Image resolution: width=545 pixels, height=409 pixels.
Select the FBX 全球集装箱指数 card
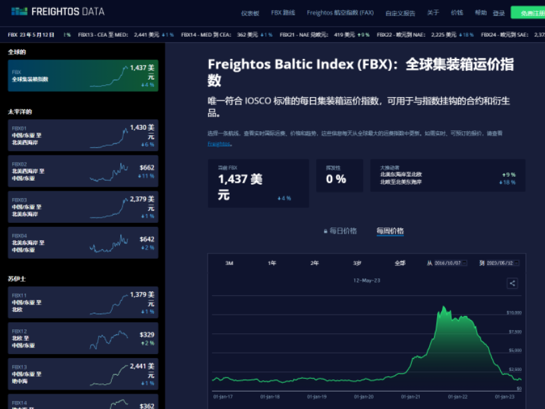83,76
